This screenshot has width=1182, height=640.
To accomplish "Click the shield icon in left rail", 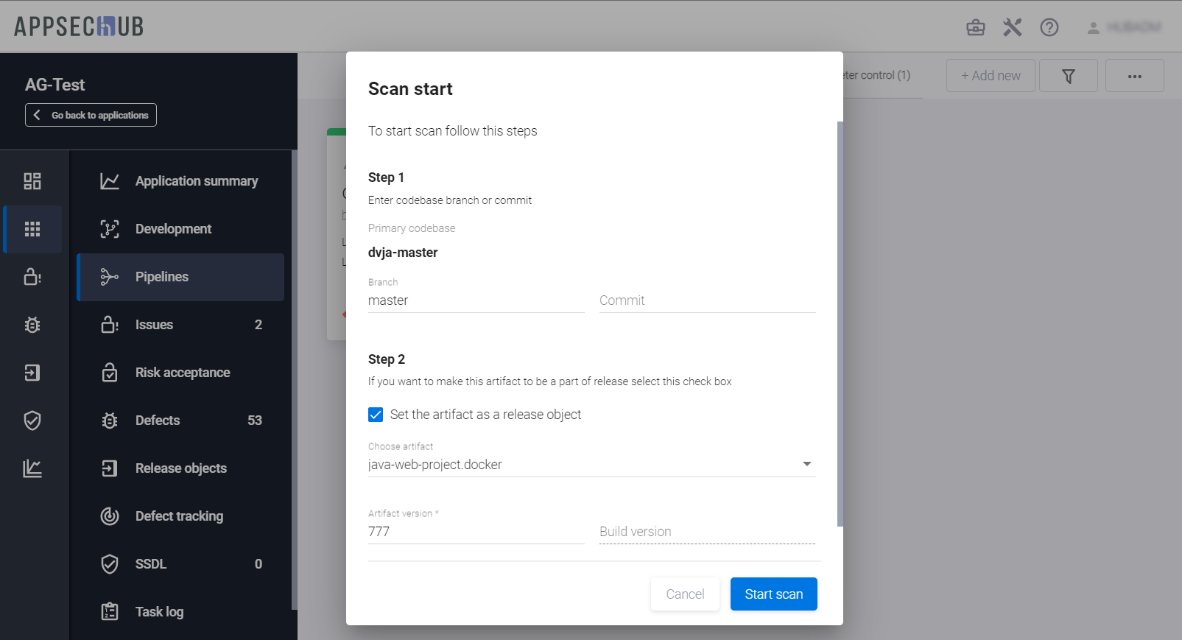I will pyautogui.click(x=32, y=421).
